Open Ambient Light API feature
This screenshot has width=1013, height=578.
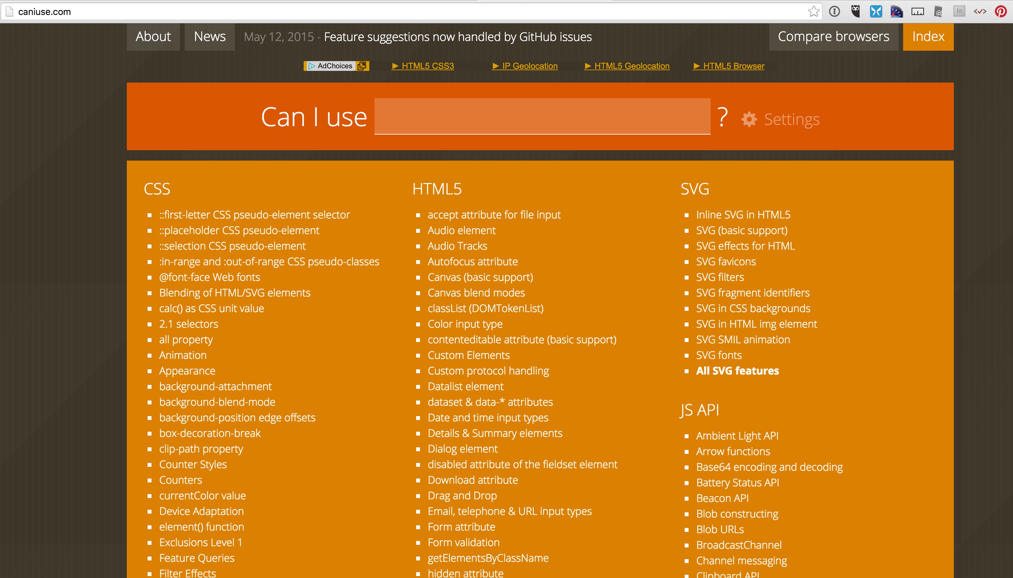pyautogui.click(x=737, y=436)
